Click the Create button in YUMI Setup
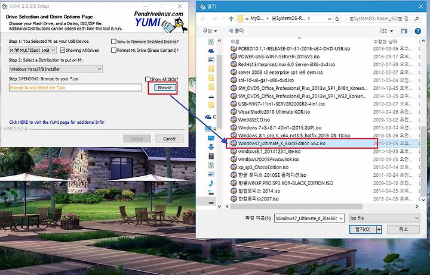The height and width of the screenshot is (275, 430). 137,139
